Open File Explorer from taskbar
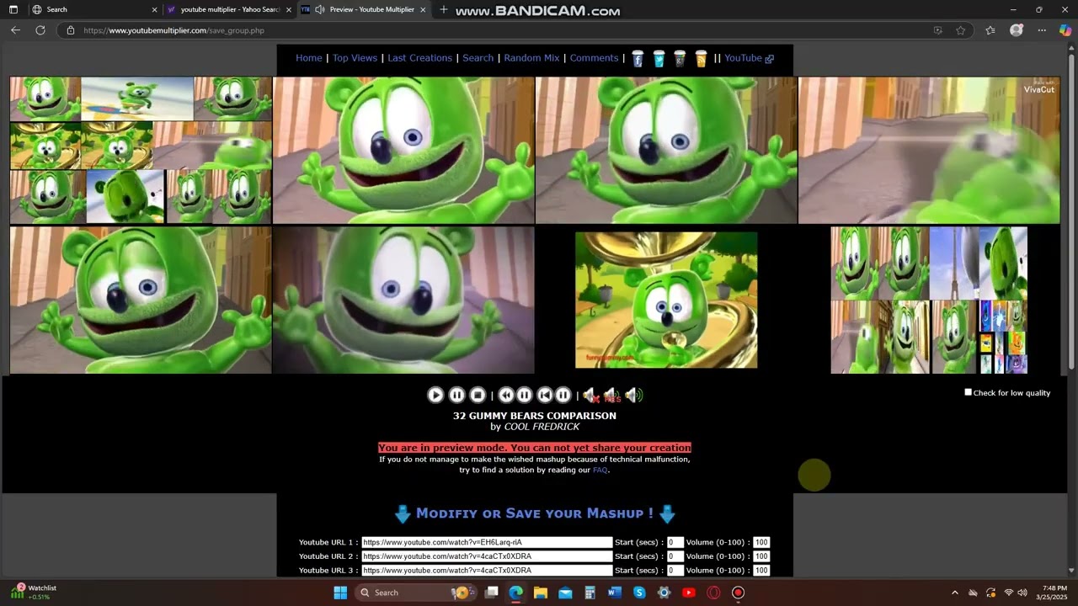The height and width of the screenshot is (606, 1078). [x=541, y=593]
